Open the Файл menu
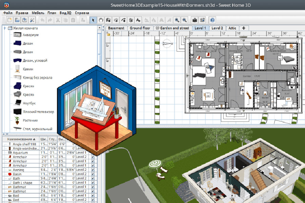 click(7, 13)
